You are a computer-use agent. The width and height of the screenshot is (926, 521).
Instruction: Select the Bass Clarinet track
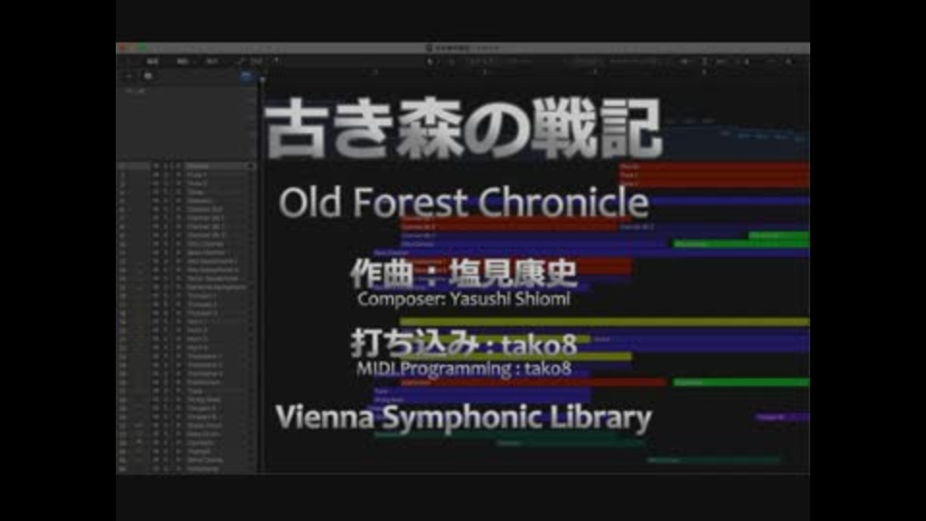point(186,253)
